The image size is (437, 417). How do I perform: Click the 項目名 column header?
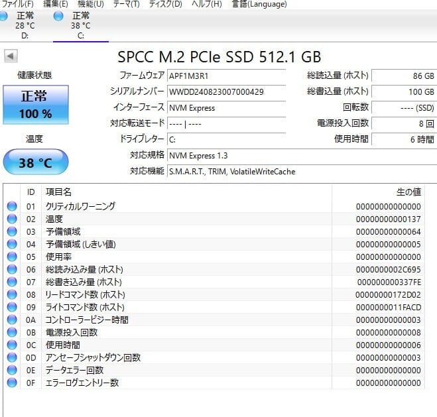[x=58, y=192]
